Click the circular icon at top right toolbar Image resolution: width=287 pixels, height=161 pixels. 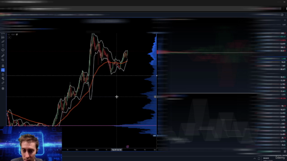click(x=282, y=15)
